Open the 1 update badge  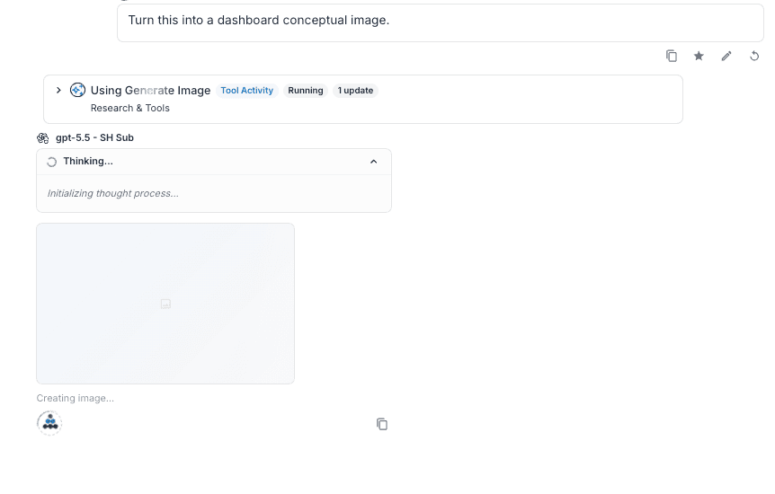pos(355,91)
